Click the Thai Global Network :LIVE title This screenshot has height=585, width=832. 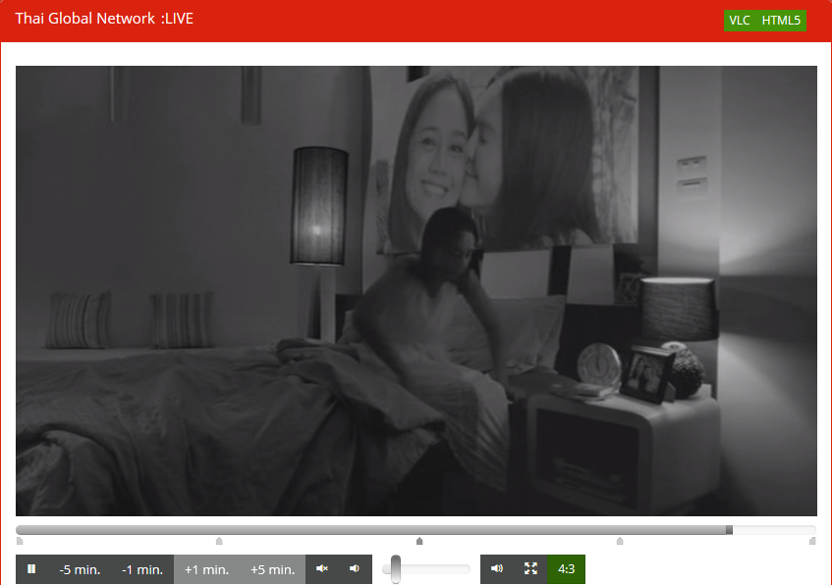pyautogui.click(x=104, y=19)
